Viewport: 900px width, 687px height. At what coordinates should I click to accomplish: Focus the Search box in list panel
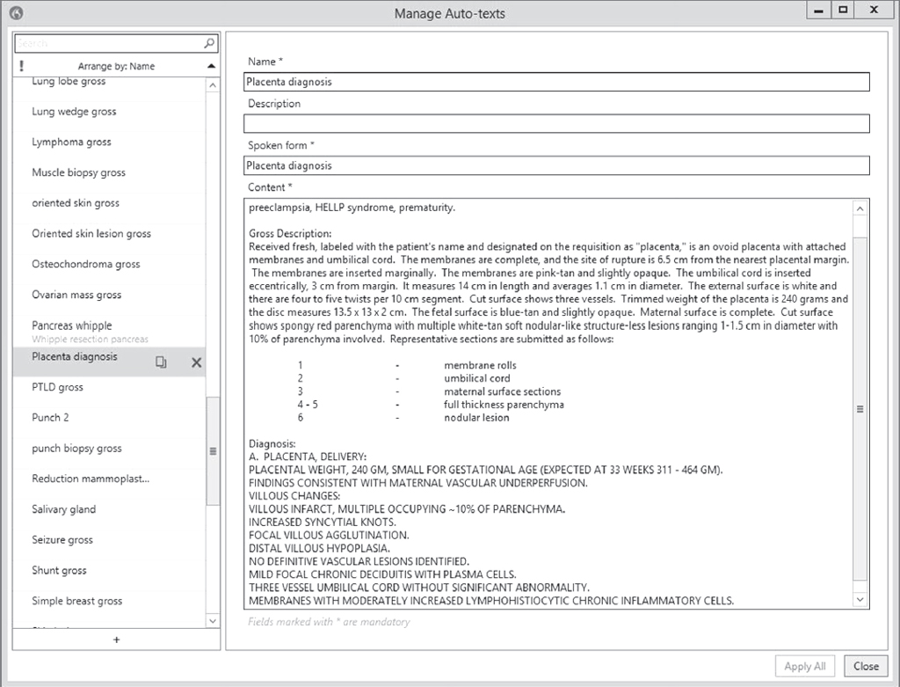107,43
